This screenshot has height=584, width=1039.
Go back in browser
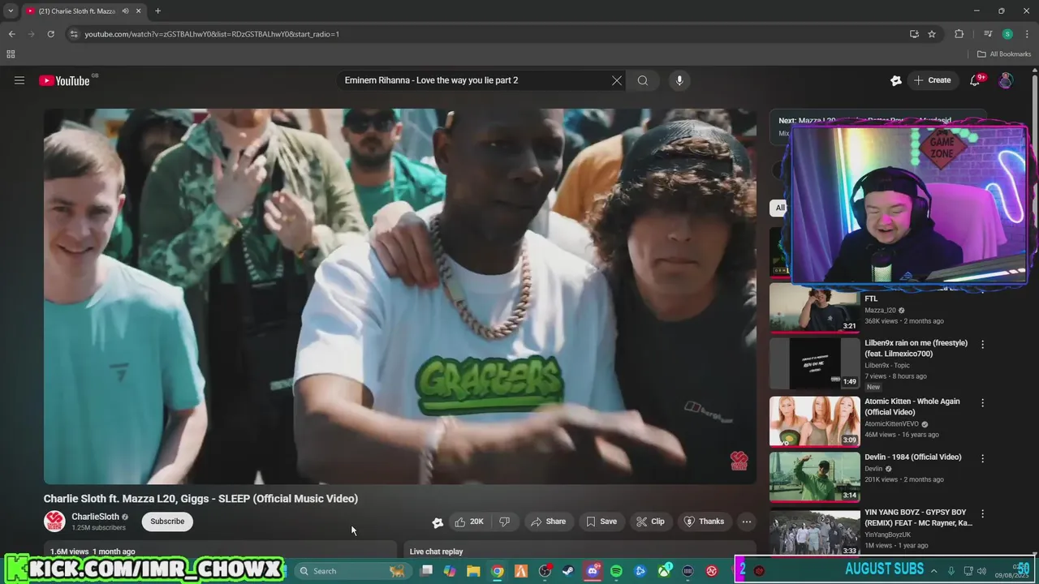tap(11, 34)
